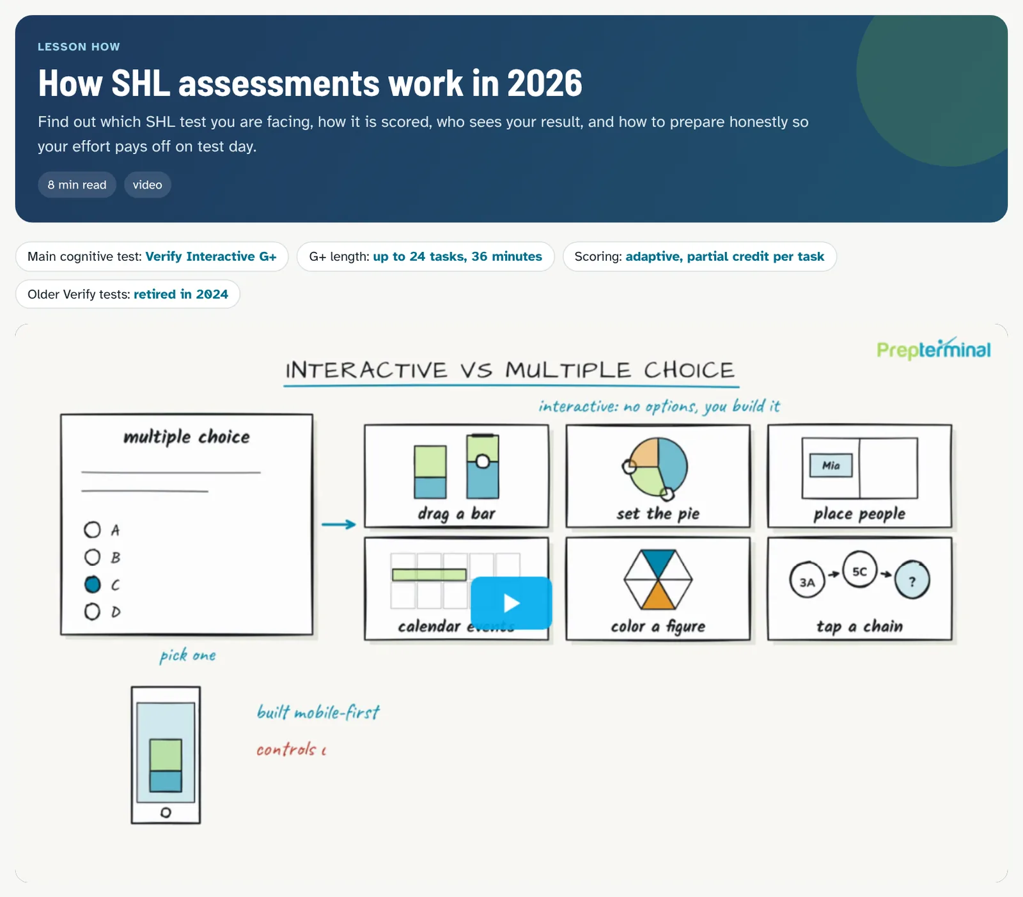Click the lesson summary paragraph
This screenshot has width=1023, height=897.
(423, 134)
